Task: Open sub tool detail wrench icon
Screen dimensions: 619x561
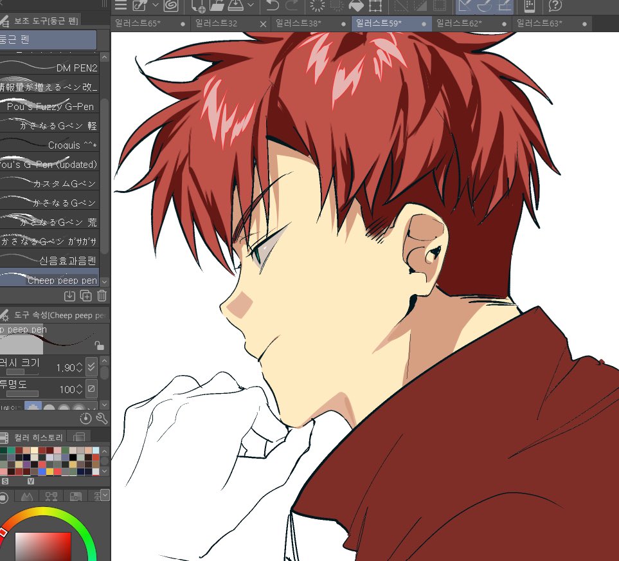Action: click(102, 418)
